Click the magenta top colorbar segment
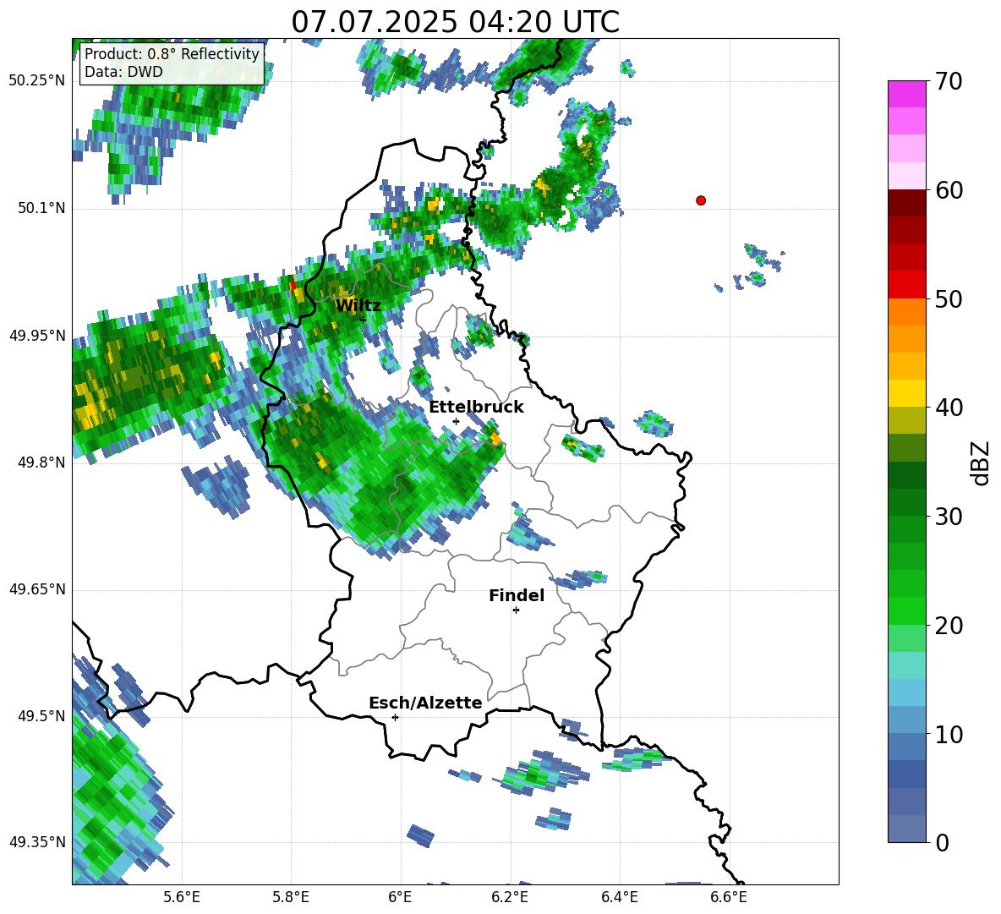The width and height of the screenshot is (1001, 914). pyautogui.click(x=906, y=94)
